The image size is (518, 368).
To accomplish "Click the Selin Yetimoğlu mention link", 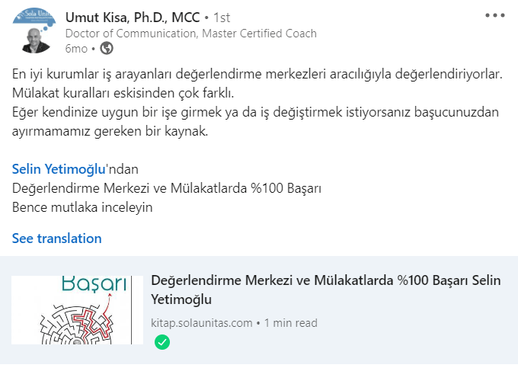I will pyautogui.click(x=59, y=168).
